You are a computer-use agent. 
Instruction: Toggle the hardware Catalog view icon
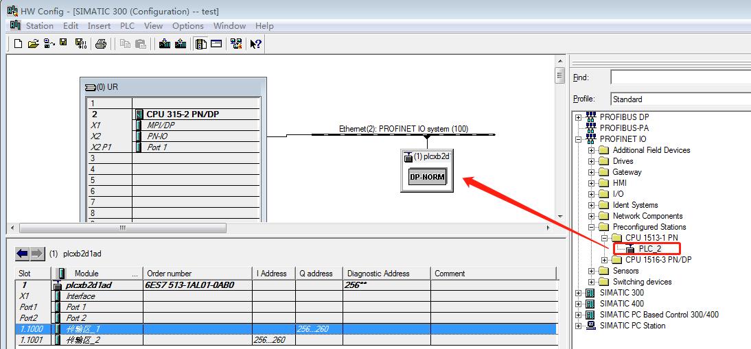(201, 44)
